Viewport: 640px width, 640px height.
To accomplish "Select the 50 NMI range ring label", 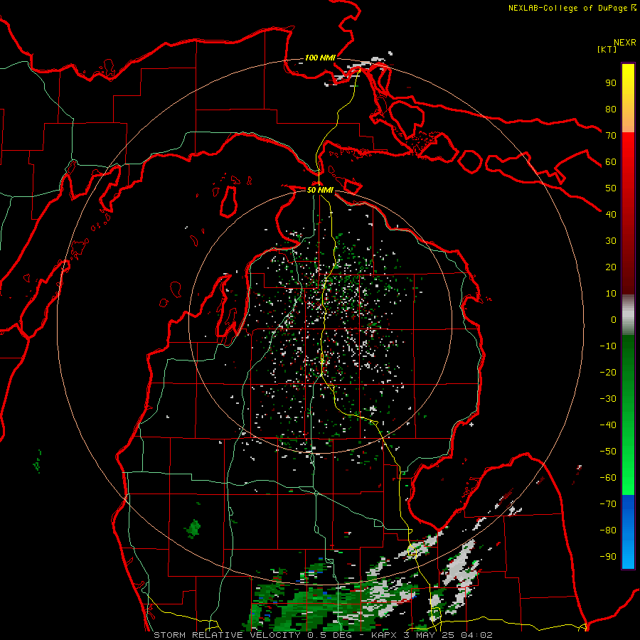I will pos(320,190).
